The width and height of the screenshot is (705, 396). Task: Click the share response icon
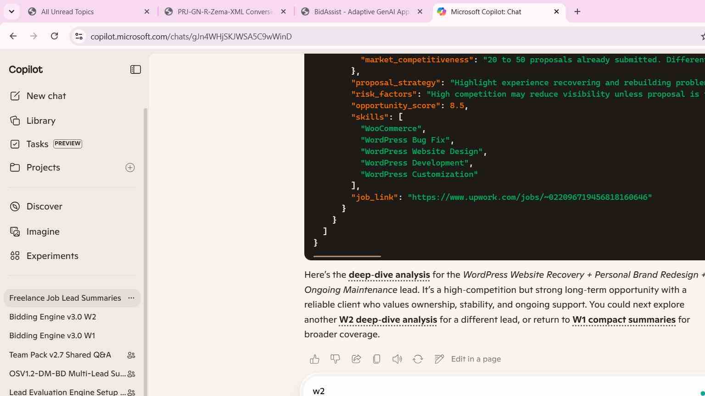pos(356,359)
